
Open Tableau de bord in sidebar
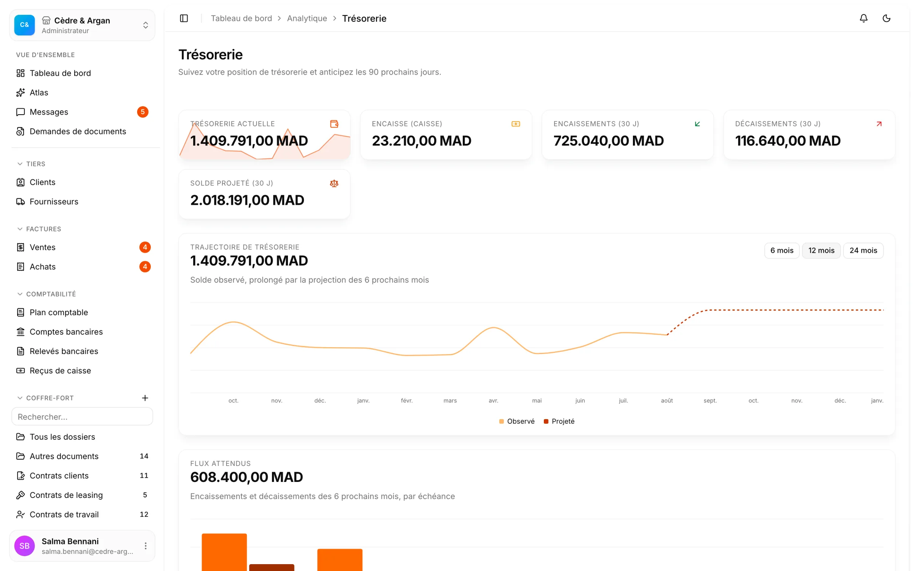click(x=82, y=73)
